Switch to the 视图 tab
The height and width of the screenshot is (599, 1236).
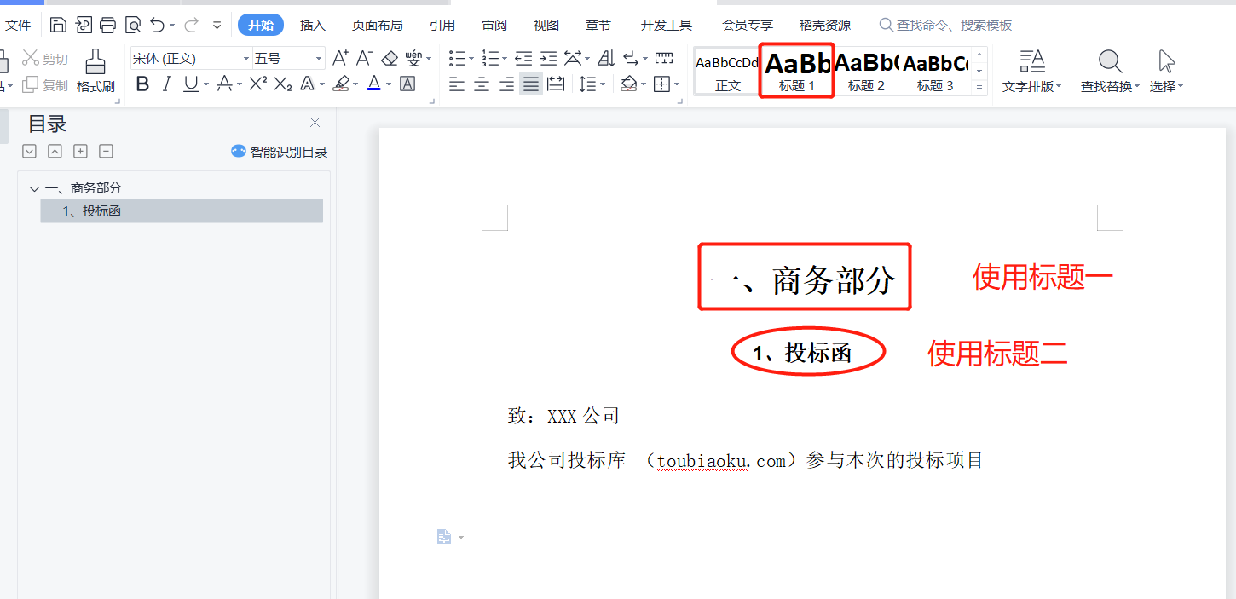[546, 25]
